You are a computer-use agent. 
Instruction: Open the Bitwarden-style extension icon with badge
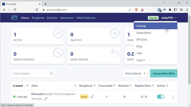(x=160, y=10)
